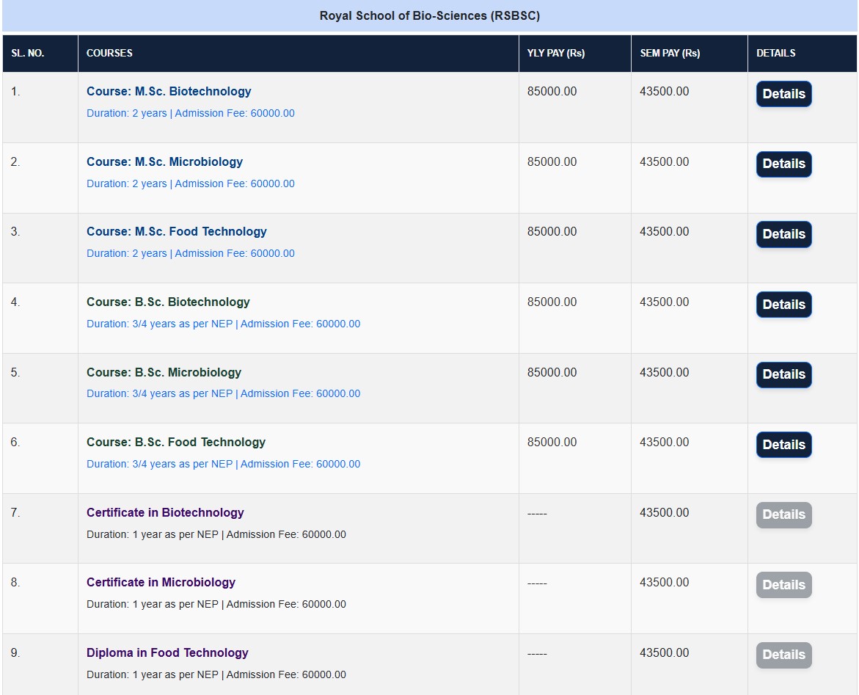Select Certificate in Biotechnology title
Screen dimensions: 859x695
tap(165, 512)
